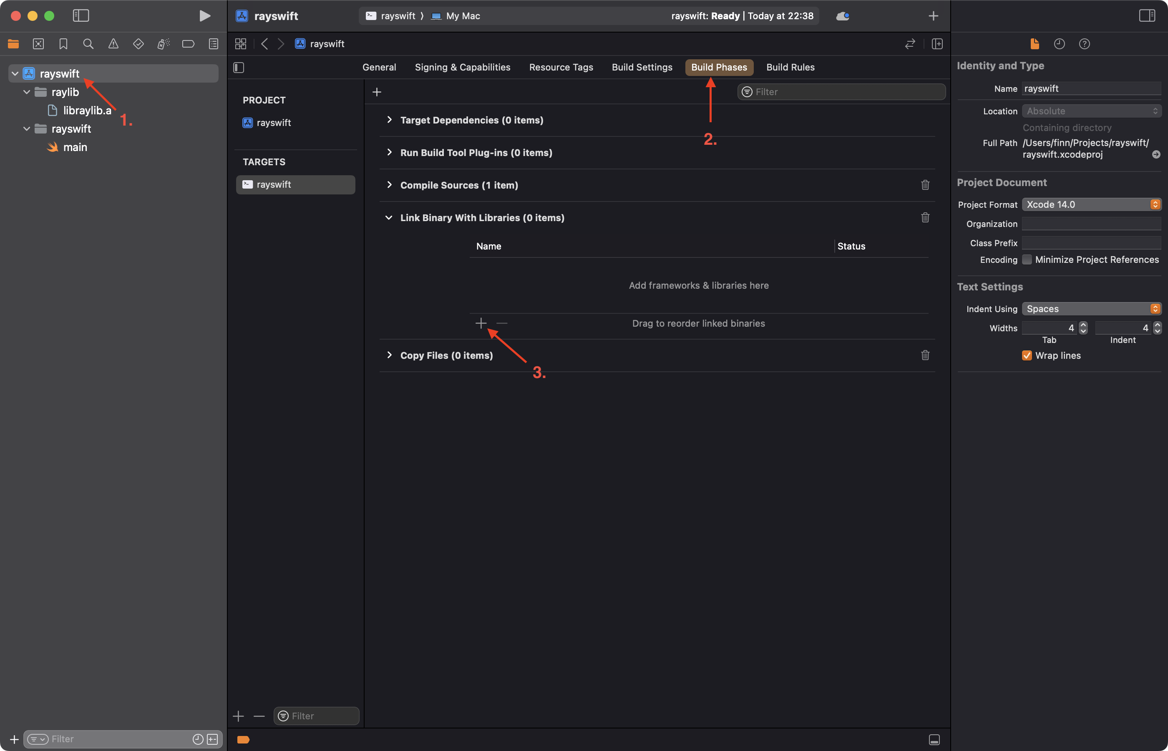Show the File inspector
1168x751 pixels.
pos(1035,44)
